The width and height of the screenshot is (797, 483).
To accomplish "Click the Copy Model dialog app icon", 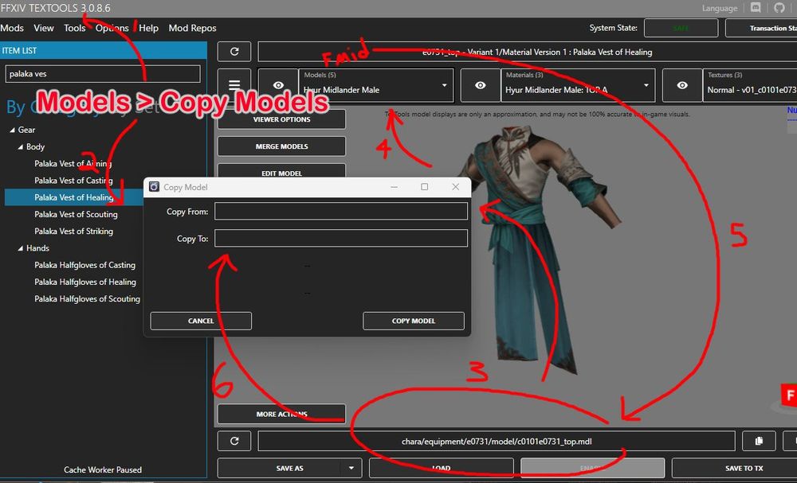I will [154, 187].
